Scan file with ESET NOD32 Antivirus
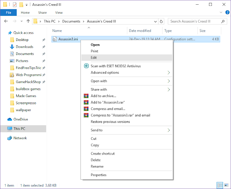The width and height of the screenshot is (231, 189). point(127,66)
